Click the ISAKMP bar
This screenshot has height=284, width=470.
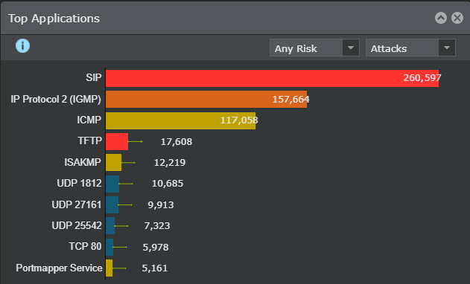(114, 163)
